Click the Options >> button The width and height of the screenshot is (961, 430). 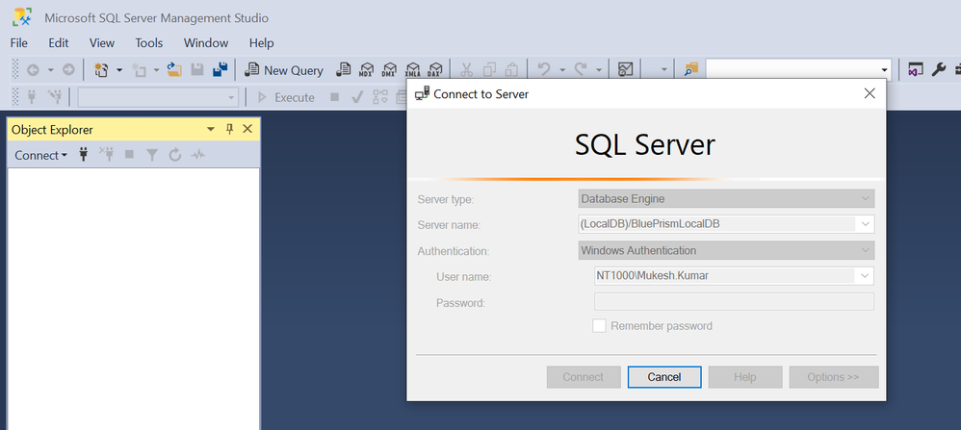(833, 377)
